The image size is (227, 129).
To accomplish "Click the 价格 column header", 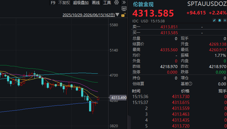I will click(185, 91).
